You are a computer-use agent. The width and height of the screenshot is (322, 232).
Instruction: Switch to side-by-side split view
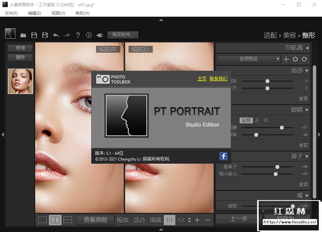pyautogui.click(x=55, y=220)
